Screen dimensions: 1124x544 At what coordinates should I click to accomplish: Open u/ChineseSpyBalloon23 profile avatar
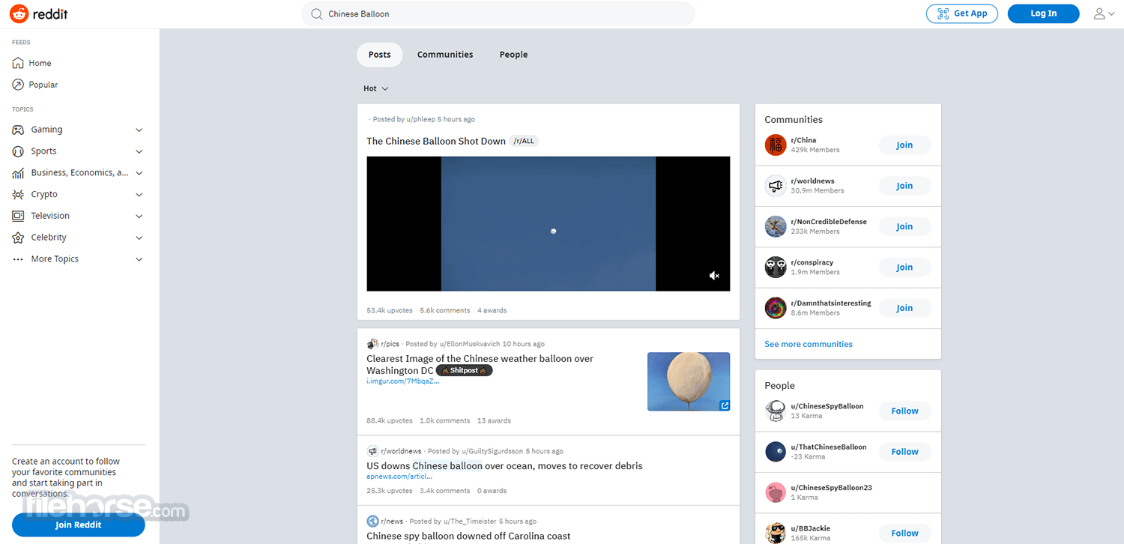pyautogui.click(x=776, y=492)
